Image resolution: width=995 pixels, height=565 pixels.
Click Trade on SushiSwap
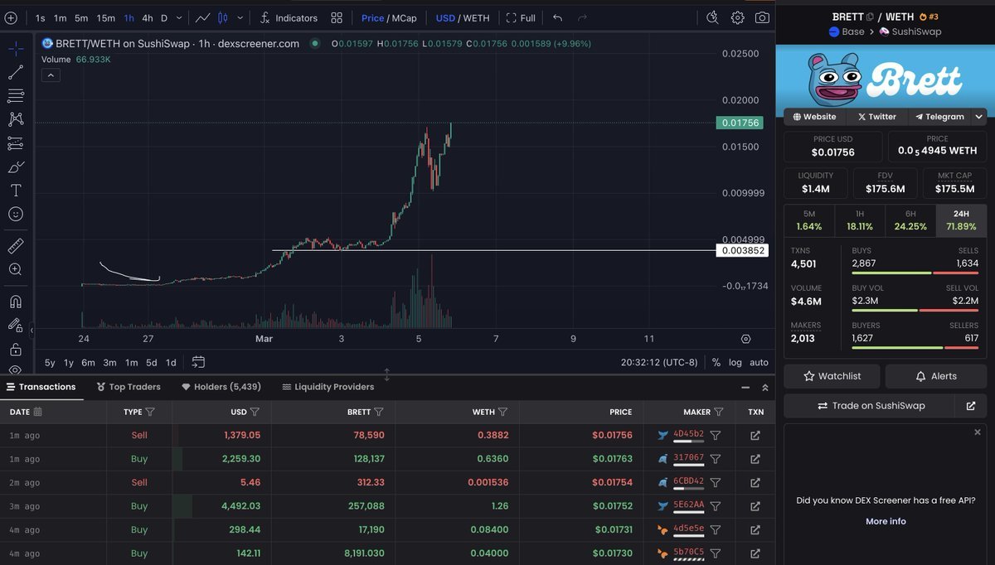(x=871, y=406)
